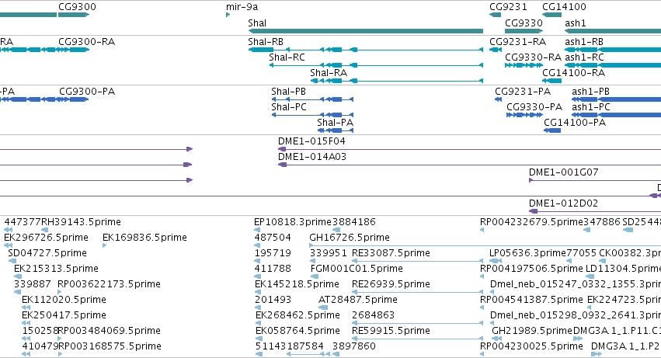Click the CG9330-RA transcript glyph
Viewport: 661px width, 358px height.
[524, 65]
